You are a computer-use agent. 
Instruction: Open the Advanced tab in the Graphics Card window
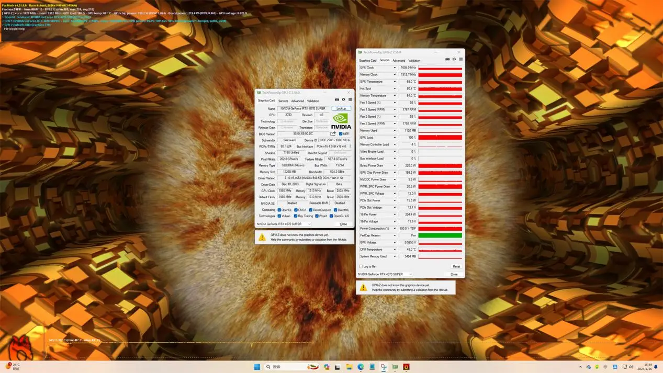(298, 101)
